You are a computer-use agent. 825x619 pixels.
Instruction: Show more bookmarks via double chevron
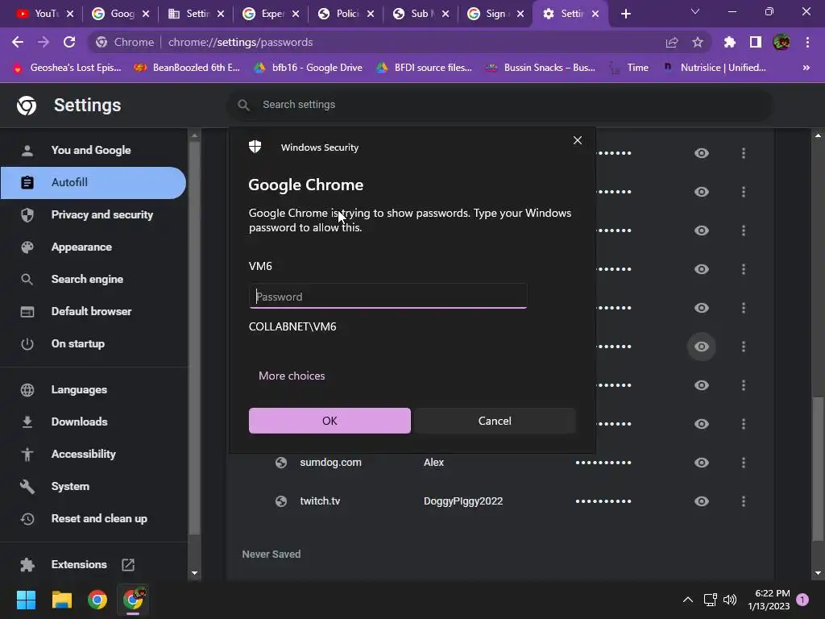click(x=806, y=68)
